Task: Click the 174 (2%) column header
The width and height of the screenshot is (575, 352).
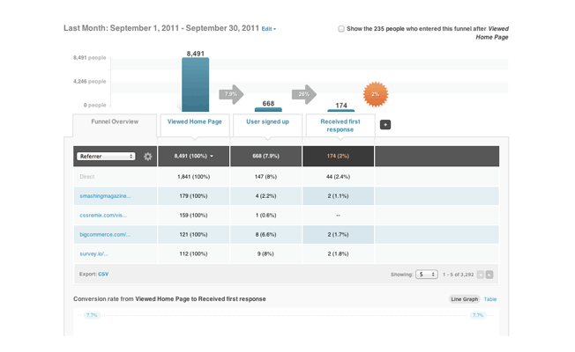Action: coord(338,157)
